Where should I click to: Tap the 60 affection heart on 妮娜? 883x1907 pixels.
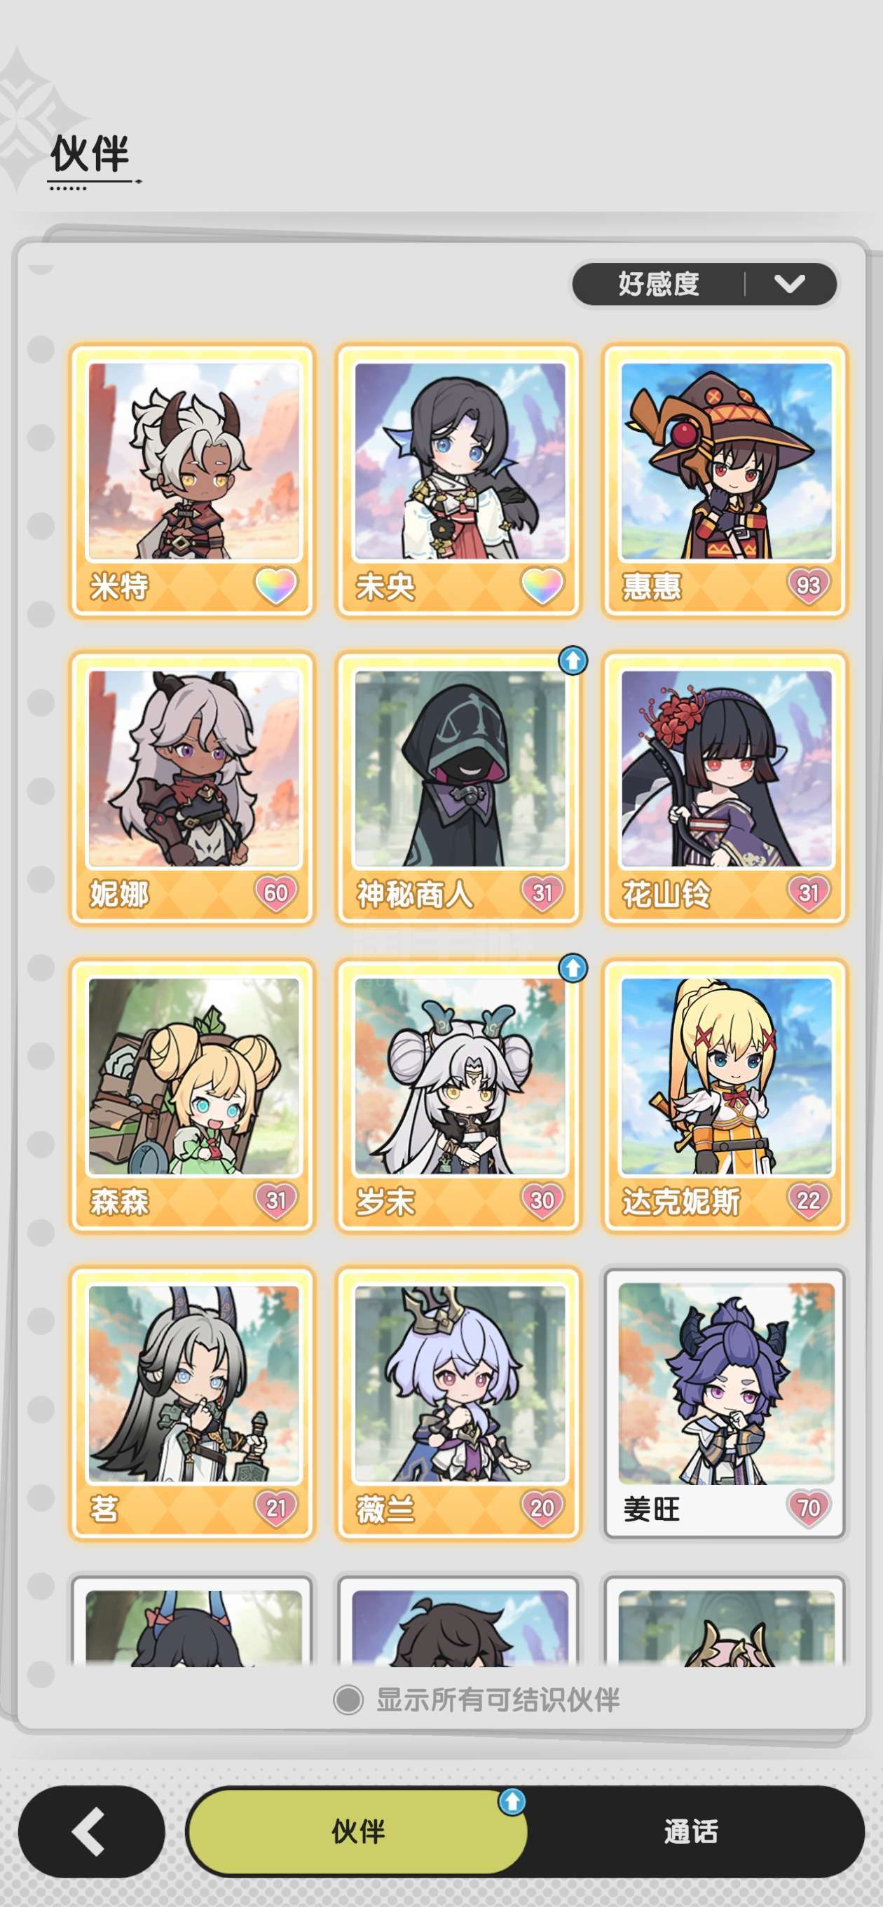[x=276, y=893]
